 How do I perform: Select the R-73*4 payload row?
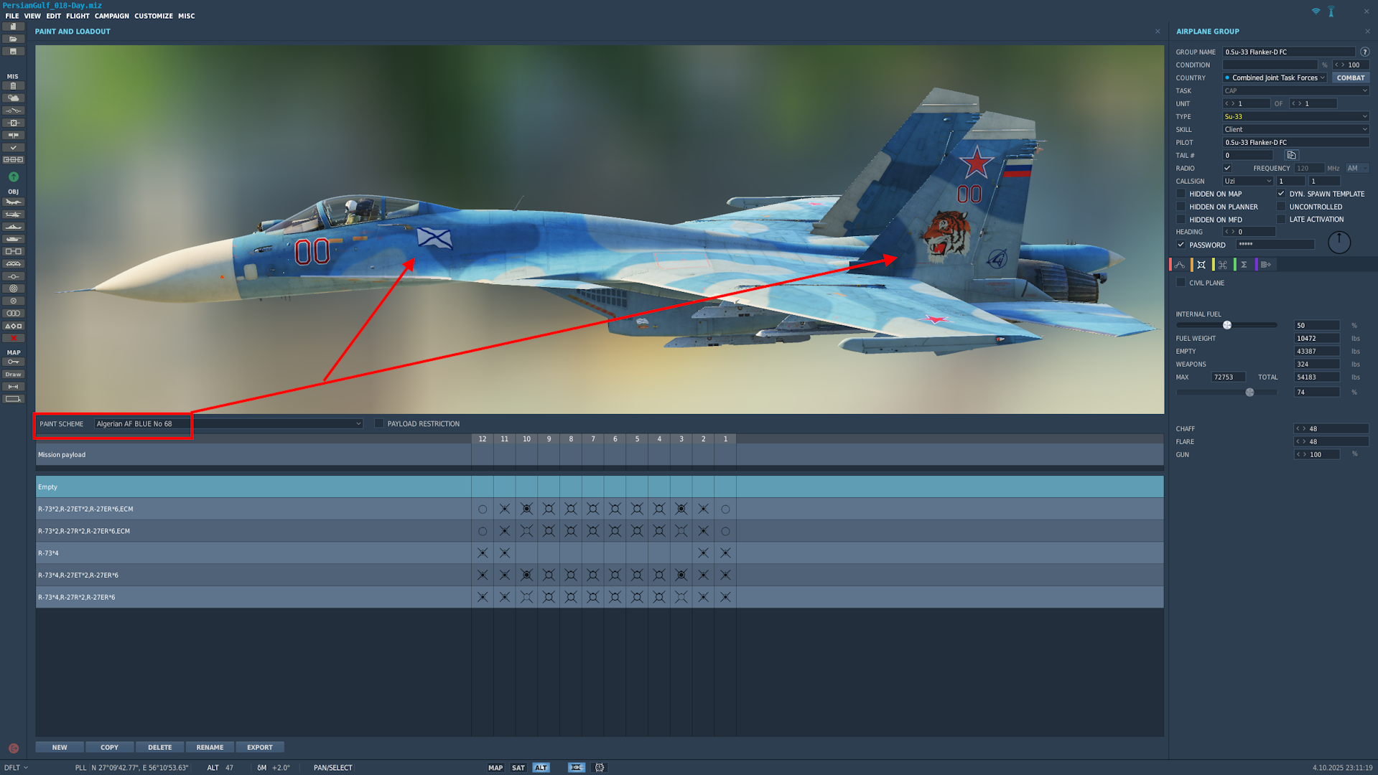[600, 553]
